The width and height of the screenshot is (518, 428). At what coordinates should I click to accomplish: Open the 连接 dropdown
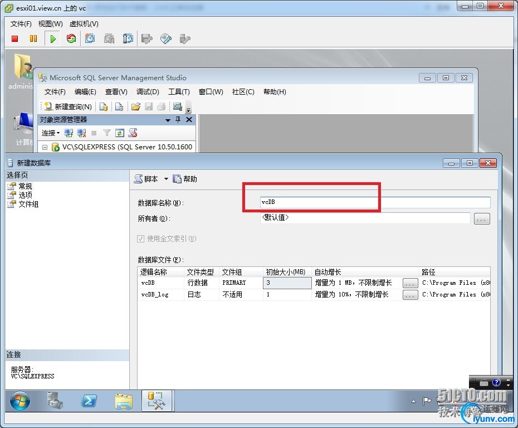[x=51, y=133]
